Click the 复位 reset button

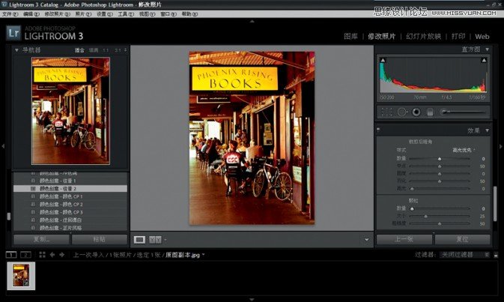(x=462, y=240)
